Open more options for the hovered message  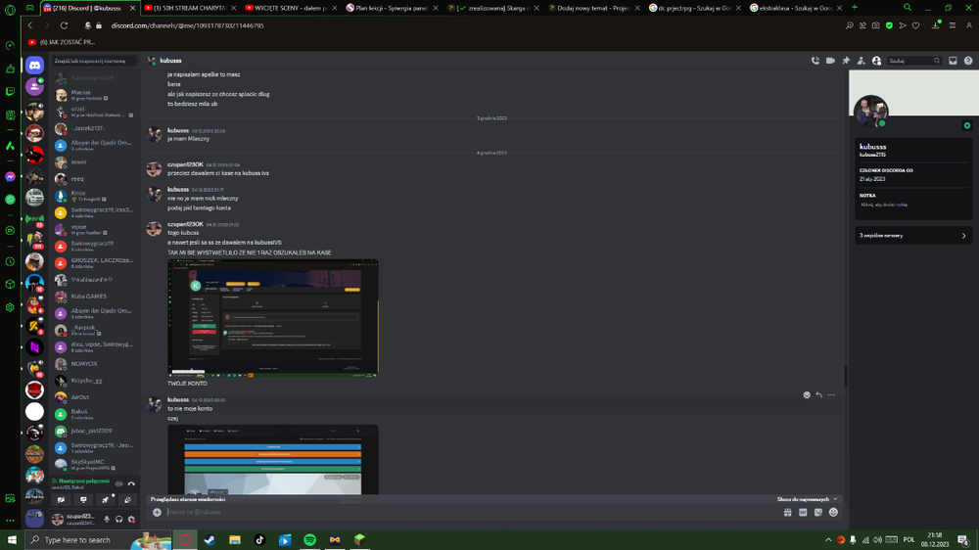pyautogui.click(x=831, y=394)
